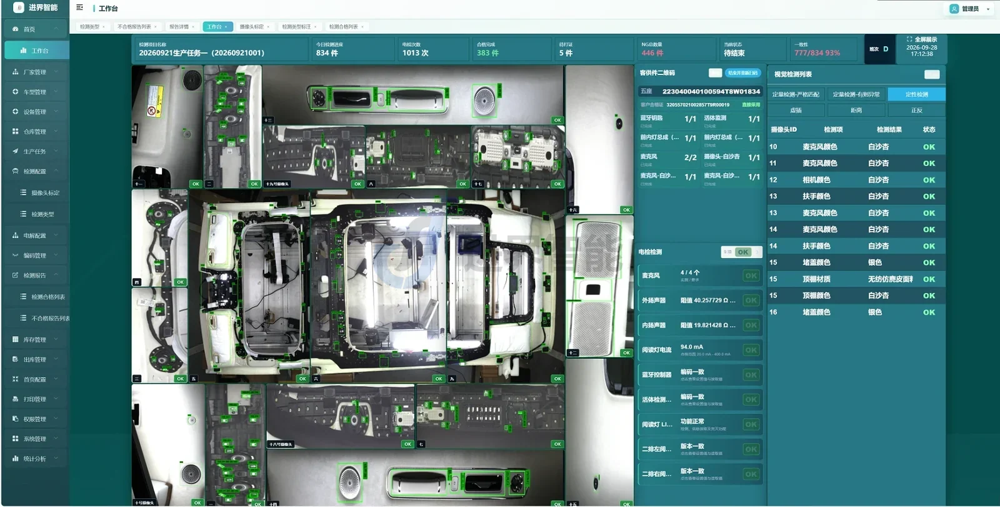Close the 工作台 tab with its x
The image size is (1000, 507).
[226, 27]
